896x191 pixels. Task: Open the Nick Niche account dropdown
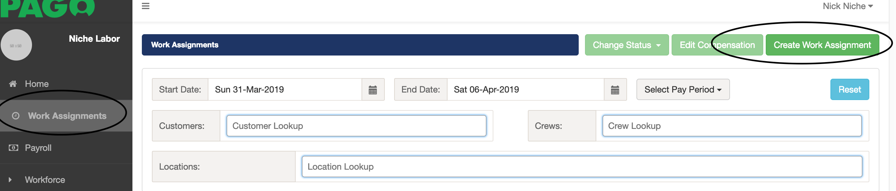click(848, 6)
